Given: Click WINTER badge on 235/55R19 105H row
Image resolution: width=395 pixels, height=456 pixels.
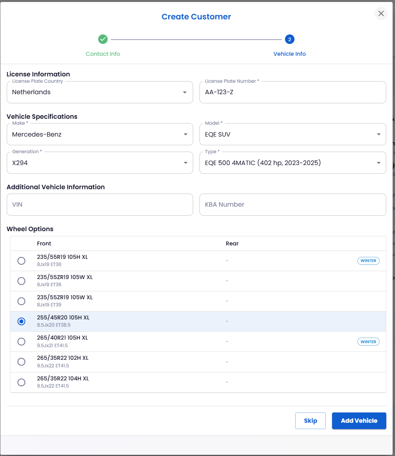Looking at the screenshot, I should (368, 261).
